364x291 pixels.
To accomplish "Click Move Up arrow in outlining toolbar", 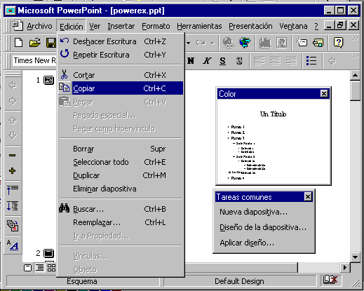I will coord(13,121).
